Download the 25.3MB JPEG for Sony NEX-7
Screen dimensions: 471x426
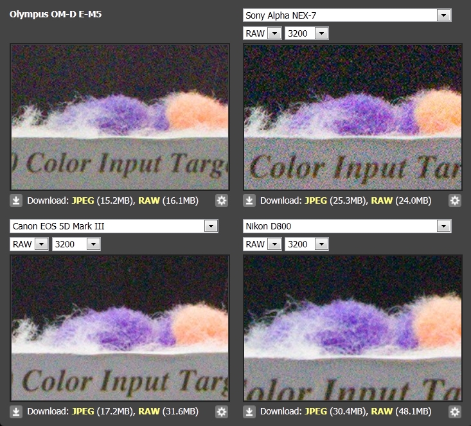pos(316,200)
